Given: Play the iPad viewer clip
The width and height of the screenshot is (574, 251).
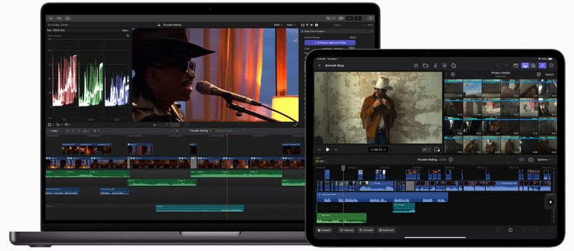Looking at the screenshot, I should pyautogui.click(x=327, y=149).
